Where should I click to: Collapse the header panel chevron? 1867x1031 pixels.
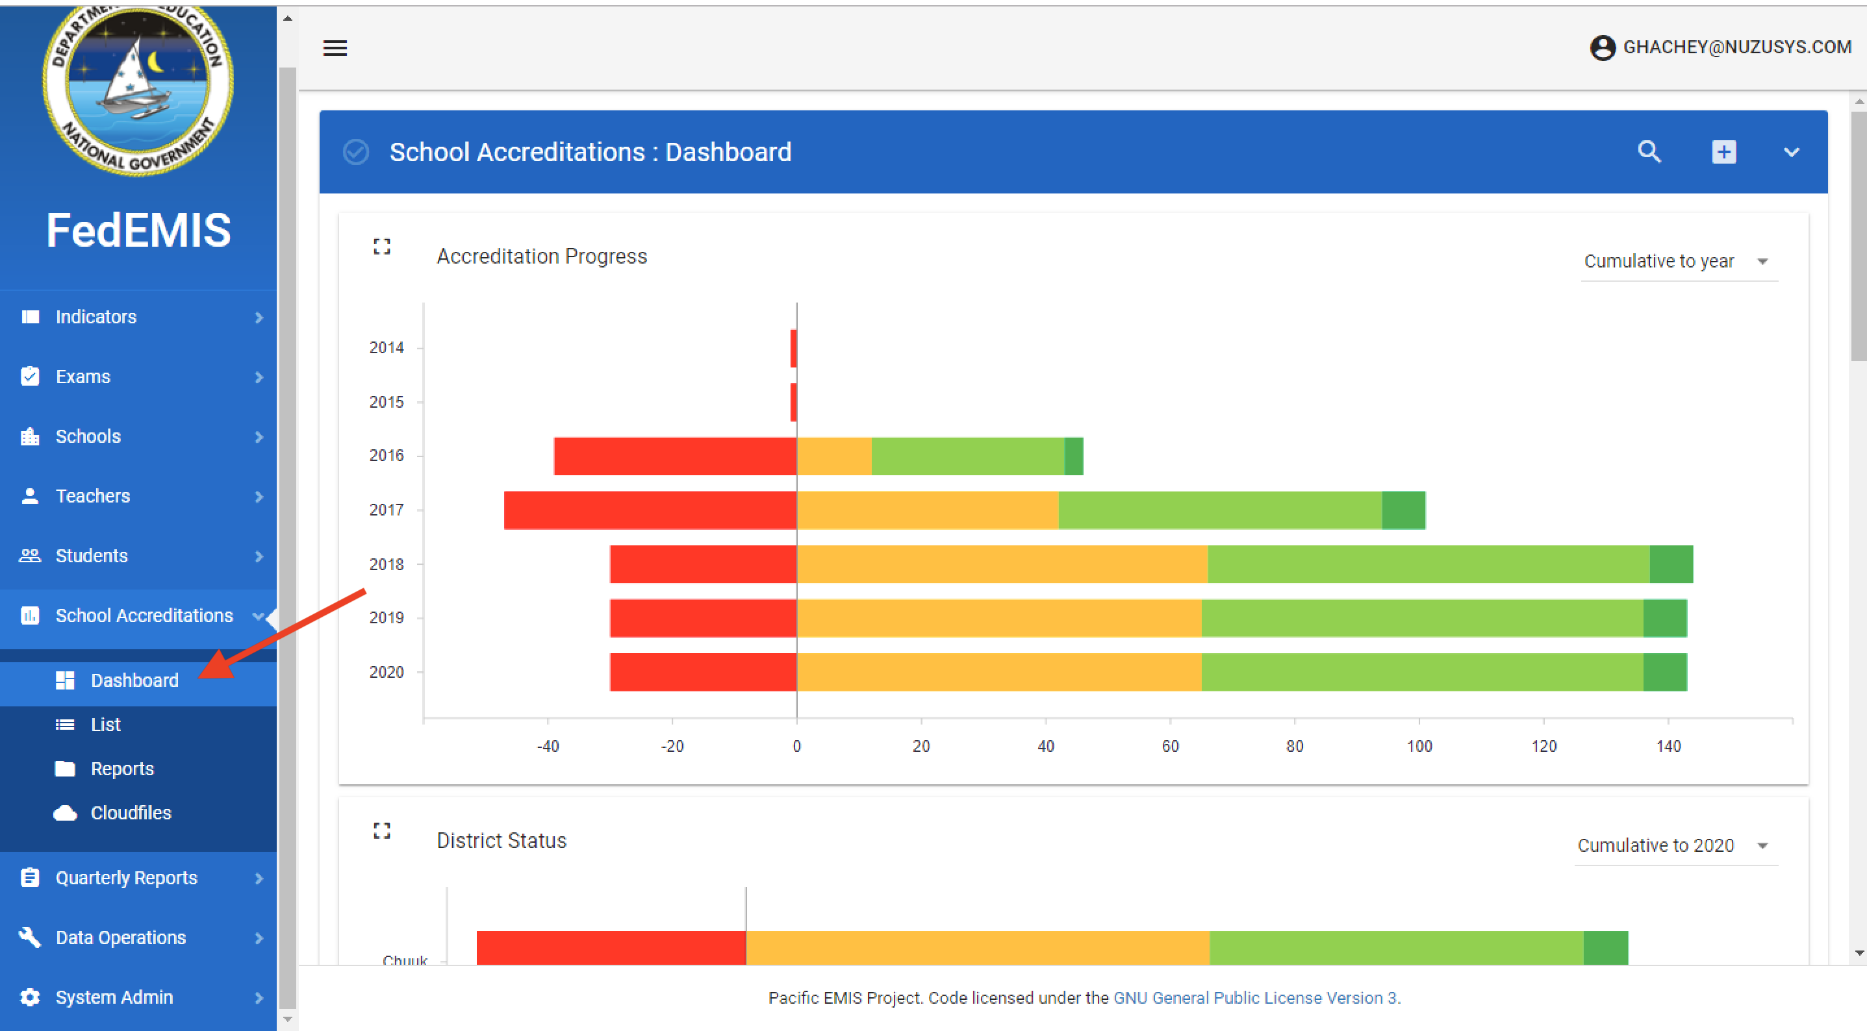(1791, 152)
